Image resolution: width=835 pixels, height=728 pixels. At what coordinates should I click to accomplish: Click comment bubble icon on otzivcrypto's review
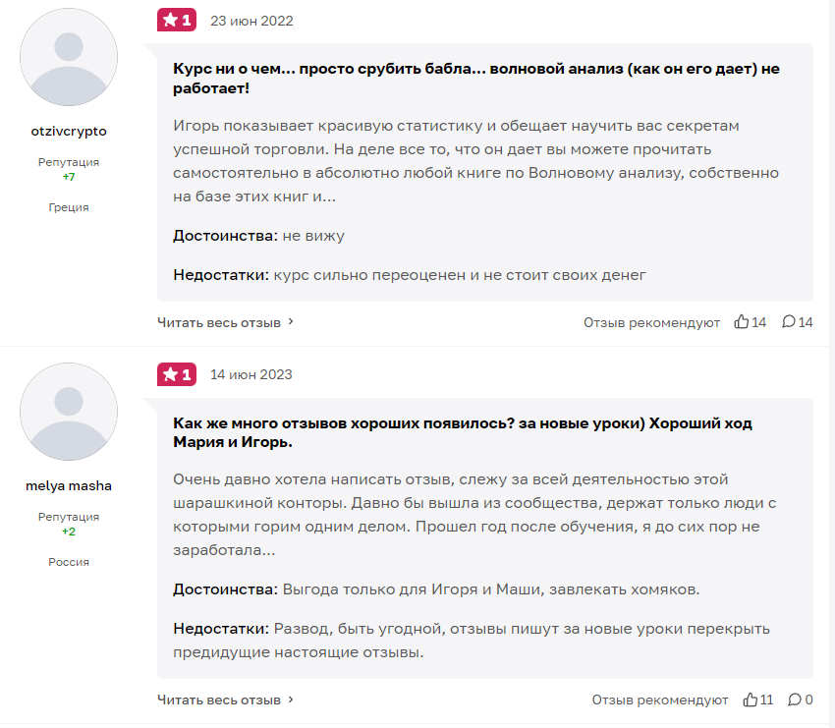pyautogui.click(x=788, y=322)
